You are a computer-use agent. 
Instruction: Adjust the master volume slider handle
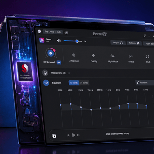pyautogui.click(x=77, y=41)
